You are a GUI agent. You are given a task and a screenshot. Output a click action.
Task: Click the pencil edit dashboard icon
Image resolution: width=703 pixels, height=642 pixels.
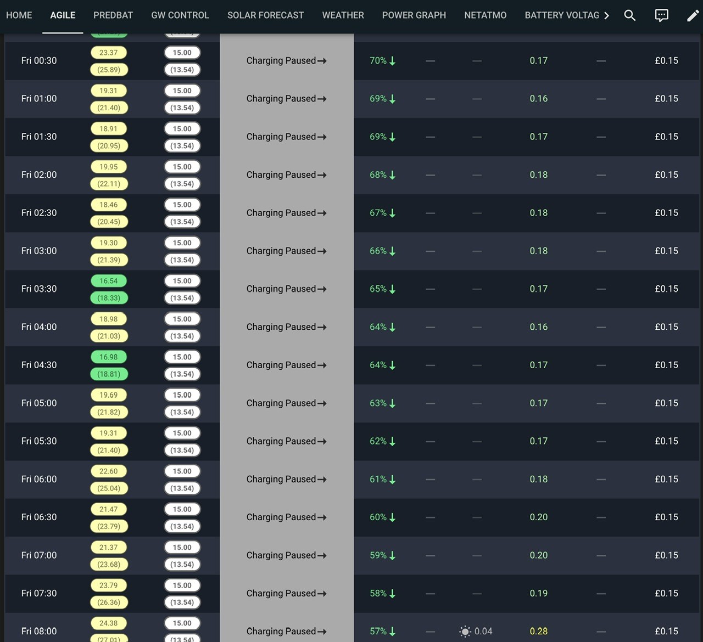(x=693, y=15)
